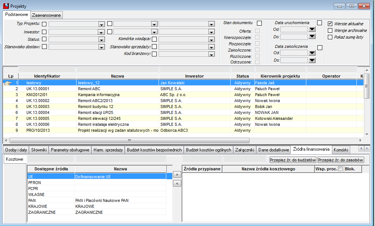The height and width of the screenshot is (226, 375).
Task: Open the Inwestor dropdown list
Action: coord(101,32)
